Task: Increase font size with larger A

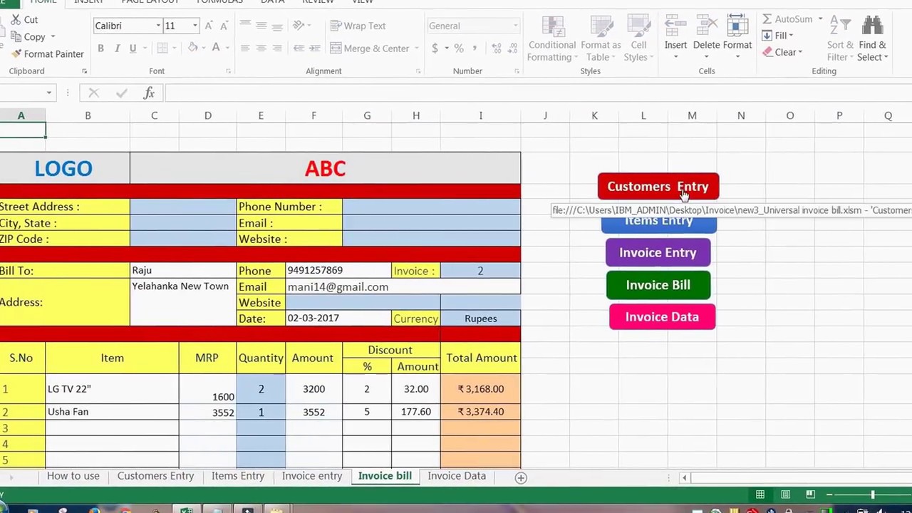Action: [x=208, y=26]
